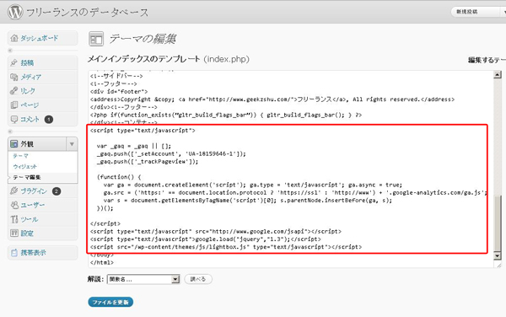Open the プラグイン menu
The image size is (506, 317).
(x=34, y=191)
